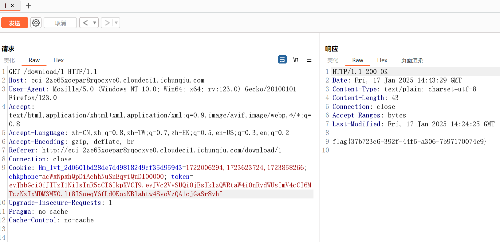Go to previous request with back arrow

(85, 23)
